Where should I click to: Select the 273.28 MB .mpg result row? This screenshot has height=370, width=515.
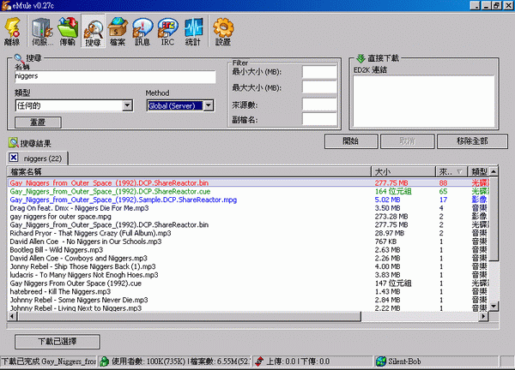pyautogui.click(x=248, y=217)
